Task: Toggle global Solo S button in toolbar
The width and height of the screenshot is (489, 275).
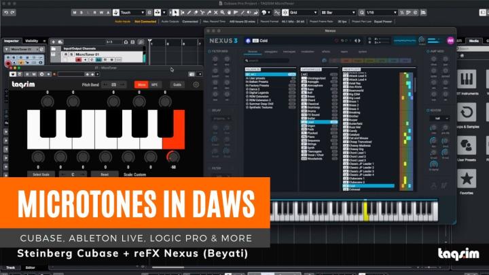Action: 81,12
